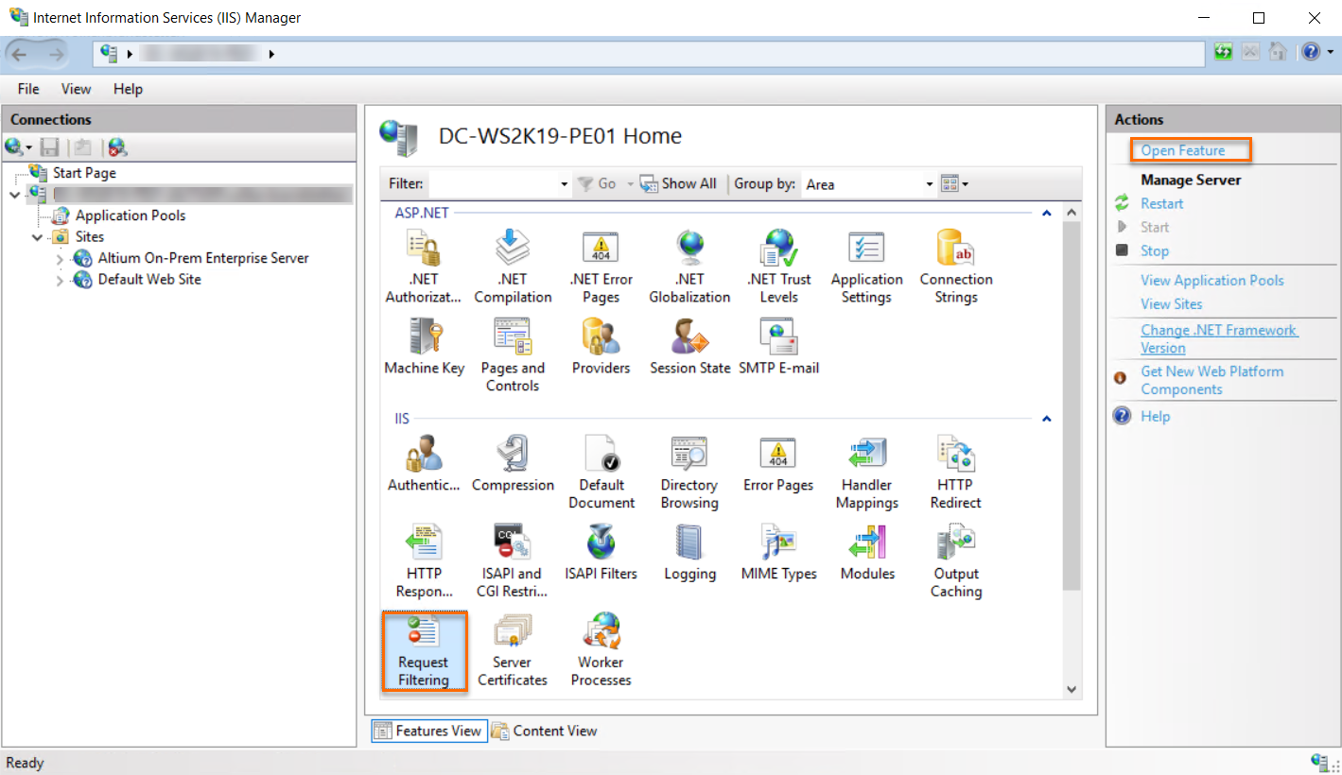Open the .NET Error Pages feature
Screen dimensions: 1342x775
pyautogui.click(x=601, y=267)
